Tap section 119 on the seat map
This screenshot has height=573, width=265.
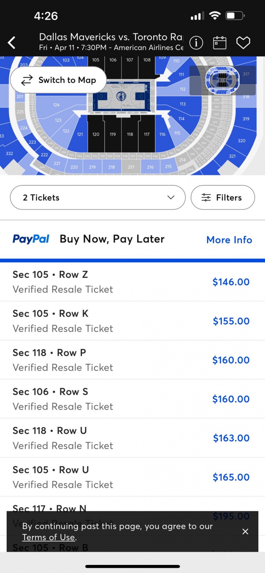[113, 134]
